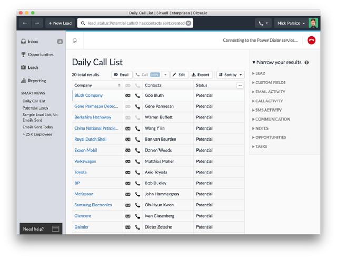Open the Bluth Company lead link
The width and height of the screenshot is (337, 258).
tap(88, 95)
